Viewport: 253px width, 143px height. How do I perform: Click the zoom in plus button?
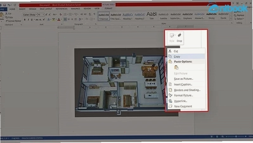[246, 137]
